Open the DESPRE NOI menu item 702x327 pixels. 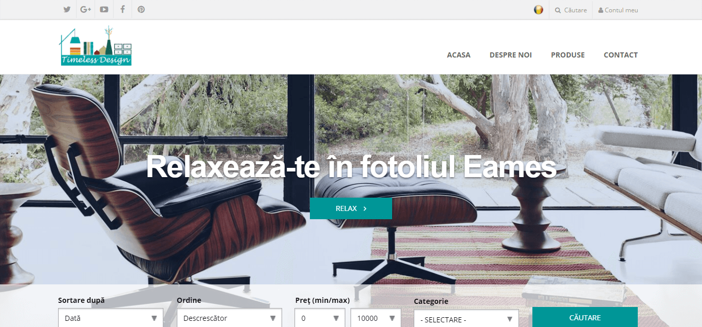pos(510,55)
